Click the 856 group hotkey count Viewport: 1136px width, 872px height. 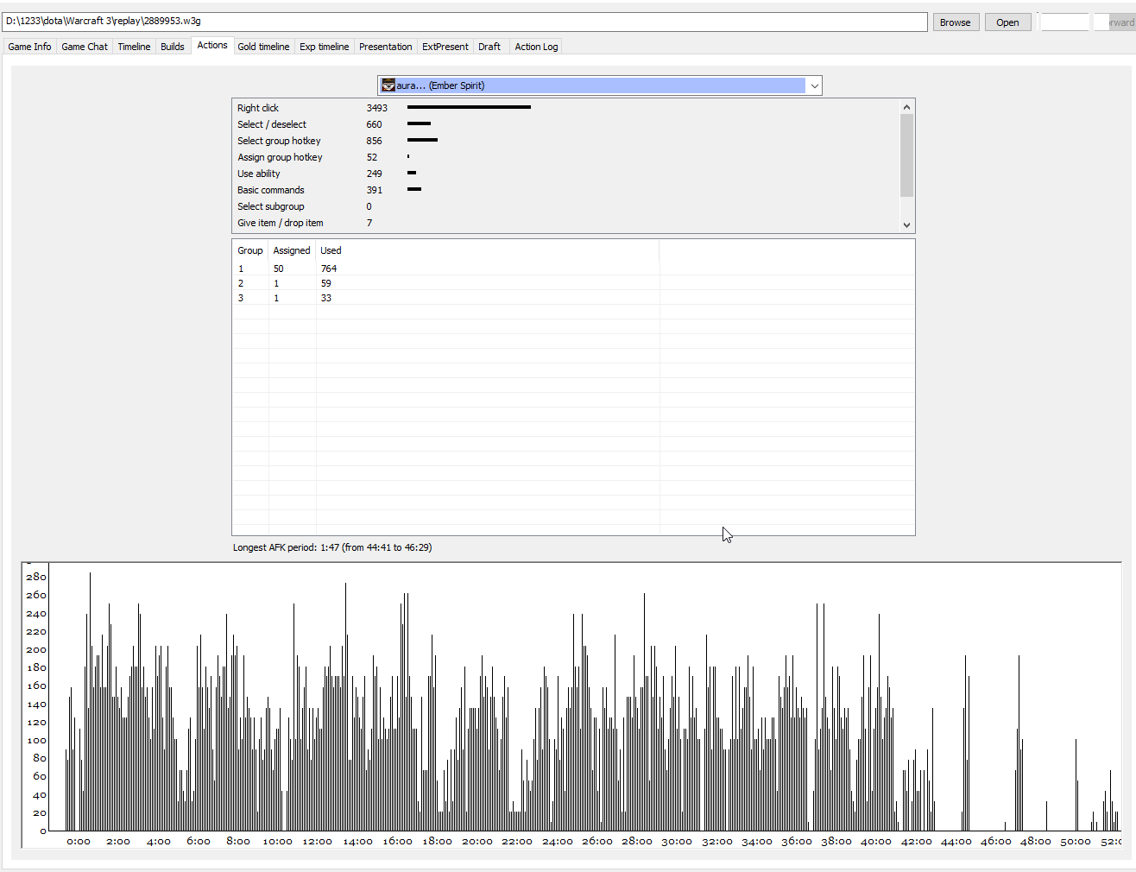(374, 141)
